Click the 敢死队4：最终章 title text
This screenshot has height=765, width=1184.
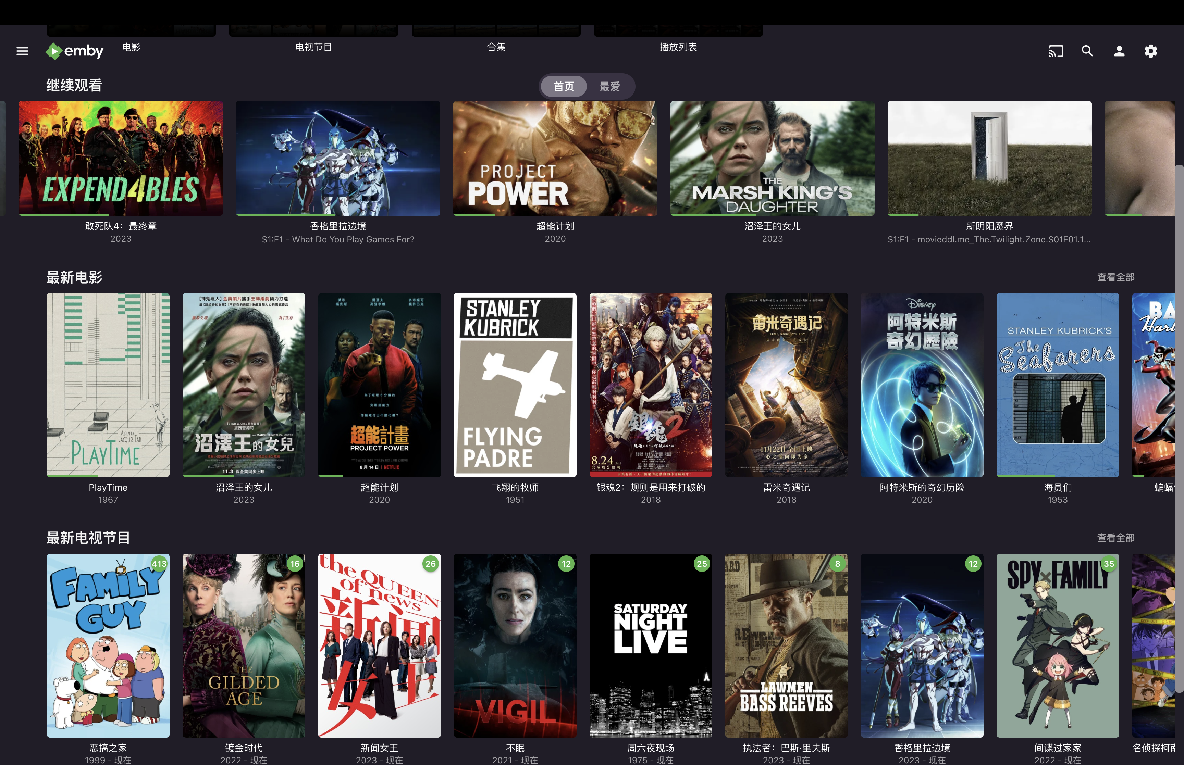click(x=121, y=226)
